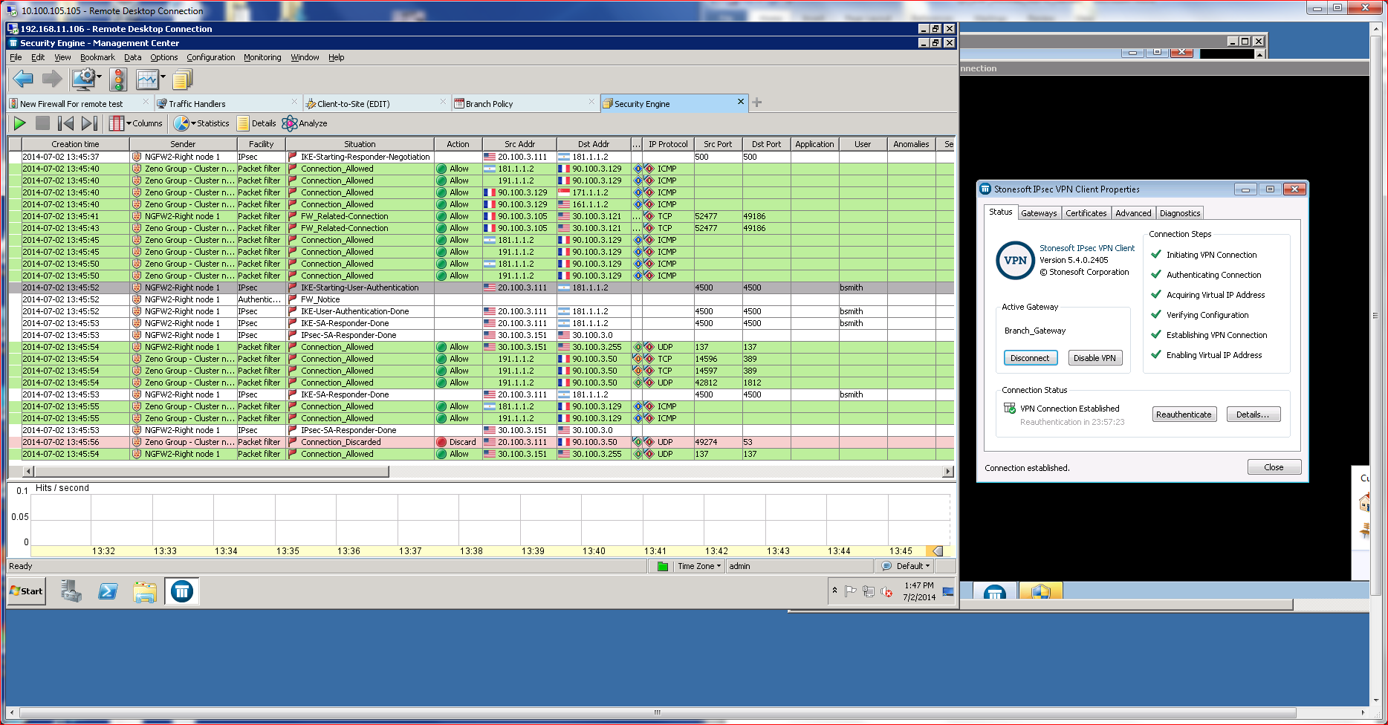
Task: Click the Reauthenticate button
Action: click(1184, 414)
